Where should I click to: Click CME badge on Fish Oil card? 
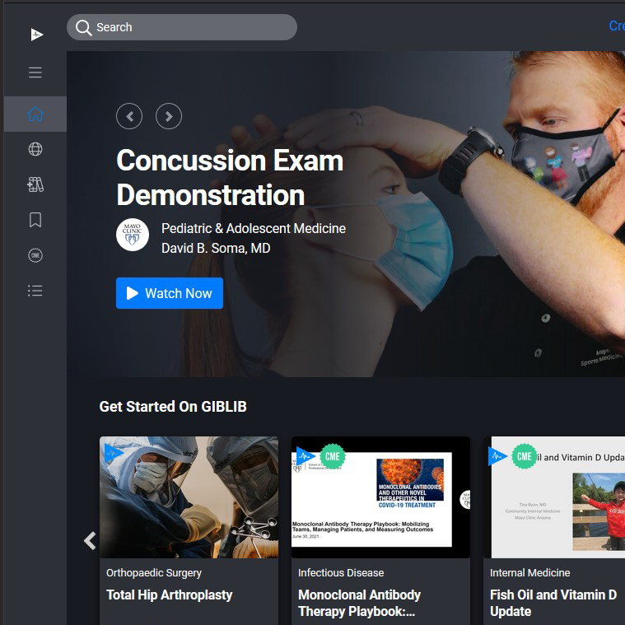pyautogui.click(x=525, y=456)
